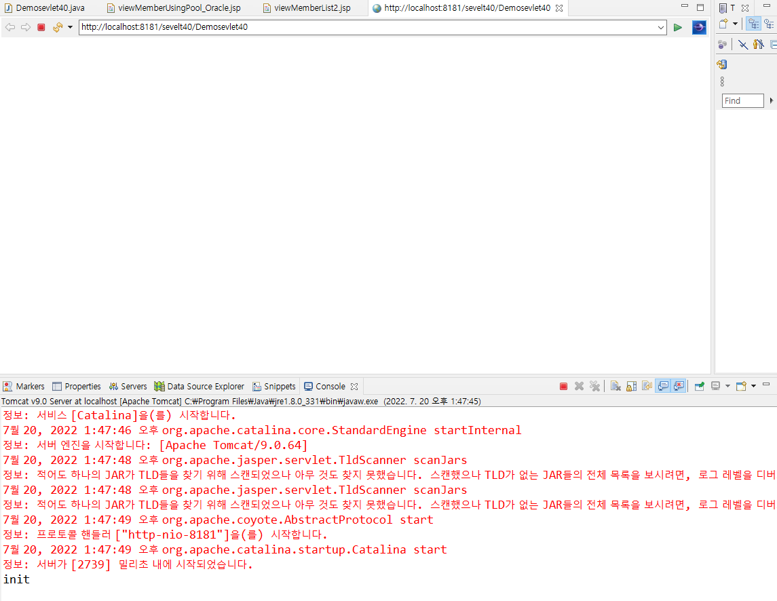Stop loading the browser page
Screen dimensions: 777x601
[x=41, y=27]
